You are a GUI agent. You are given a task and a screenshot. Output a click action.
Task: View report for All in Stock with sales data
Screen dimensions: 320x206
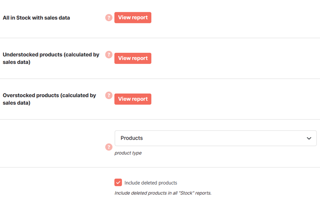133,18
